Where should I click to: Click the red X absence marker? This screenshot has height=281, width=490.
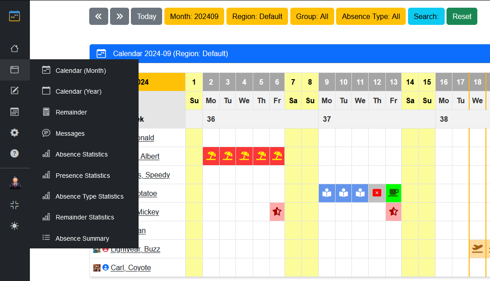(376, 193)
